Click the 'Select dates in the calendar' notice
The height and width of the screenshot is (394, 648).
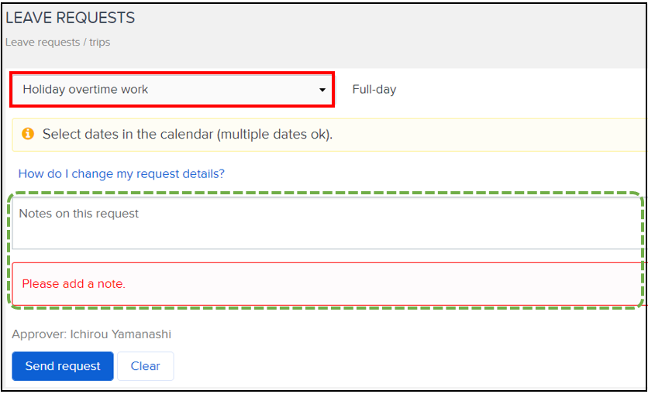[128, 134]
